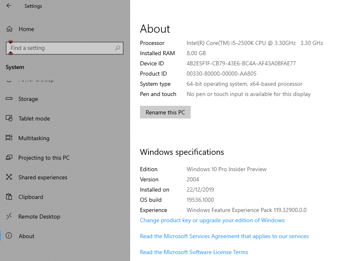The image size is (343, 261).
Task: Open Storage settings
Action: point(65,99)
